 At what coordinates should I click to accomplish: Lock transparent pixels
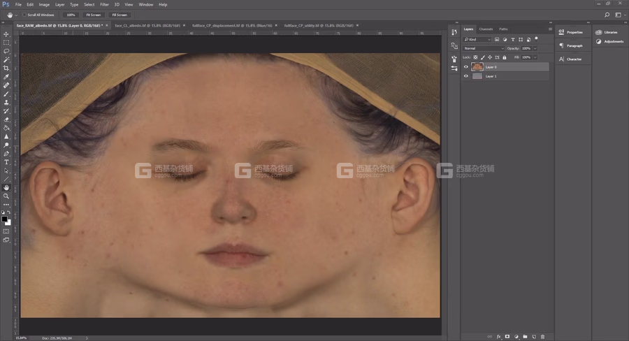(475, 57)
